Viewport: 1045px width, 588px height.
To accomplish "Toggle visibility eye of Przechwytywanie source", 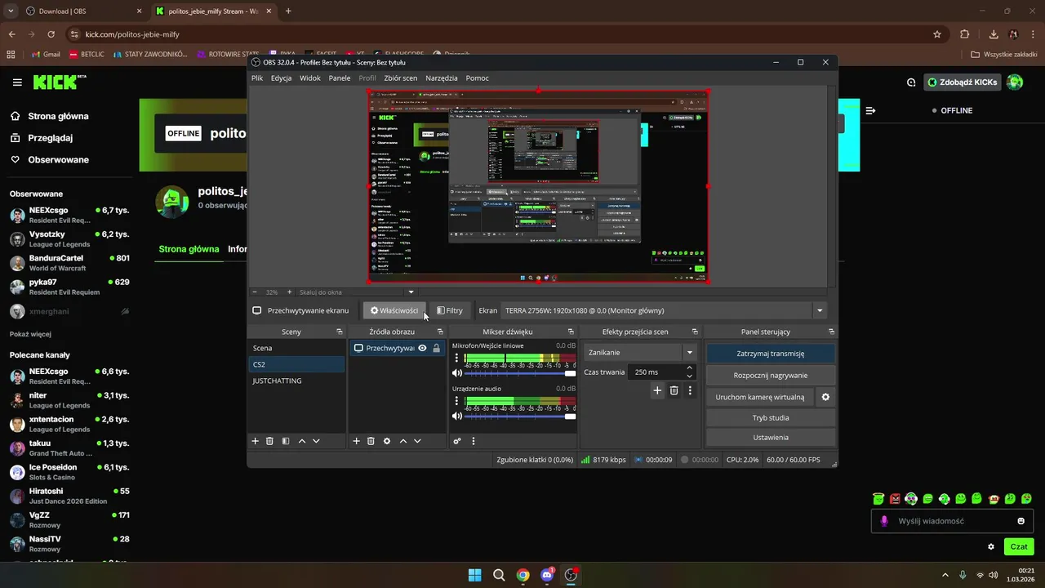I will pyautogui.click(x=422, y=348).
